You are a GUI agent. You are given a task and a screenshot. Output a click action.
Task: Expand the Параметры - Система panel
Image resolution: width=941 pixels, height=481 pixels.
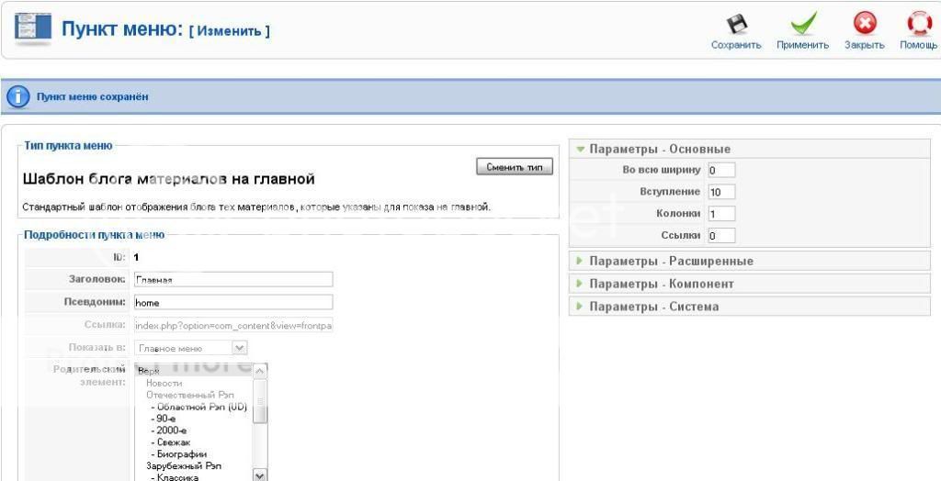[653, 307]
